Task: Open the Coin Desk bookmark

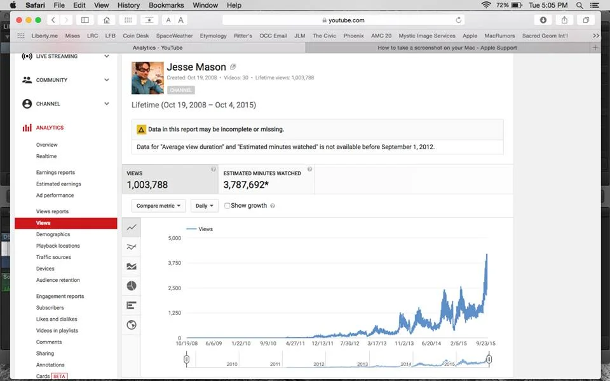Action: point(136,36)
